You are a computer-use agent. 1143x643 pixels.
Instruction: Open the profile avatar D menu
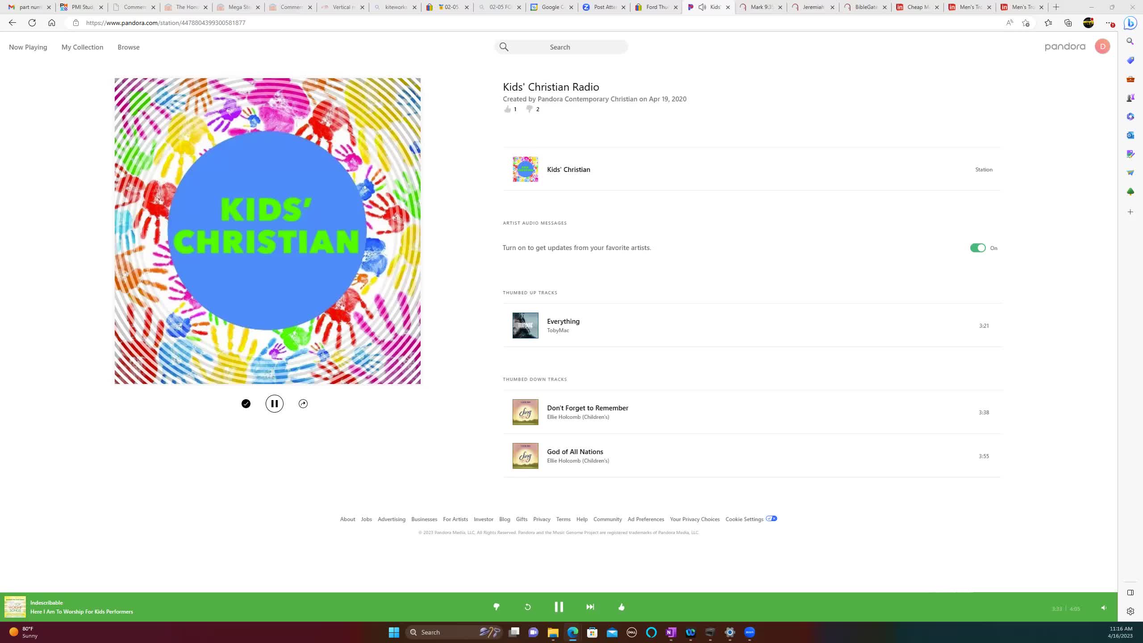[1102, 46]
